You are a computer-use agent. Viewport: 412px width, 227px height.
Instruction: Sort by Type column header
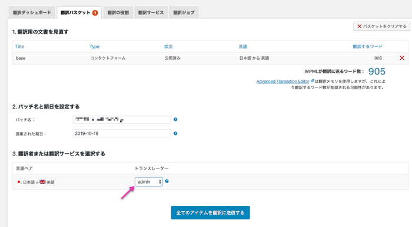pos(94,46)
